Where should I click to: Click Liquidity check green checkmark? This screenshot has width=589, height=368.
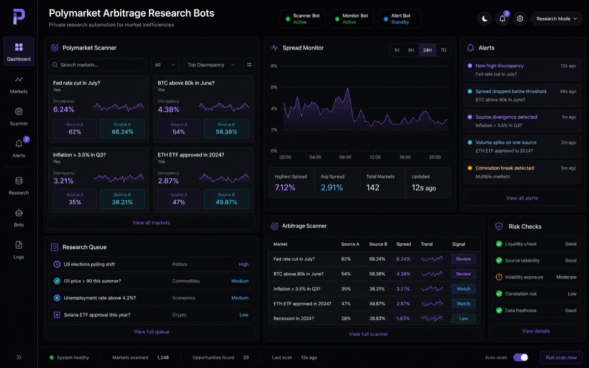[x=499, y=244]
